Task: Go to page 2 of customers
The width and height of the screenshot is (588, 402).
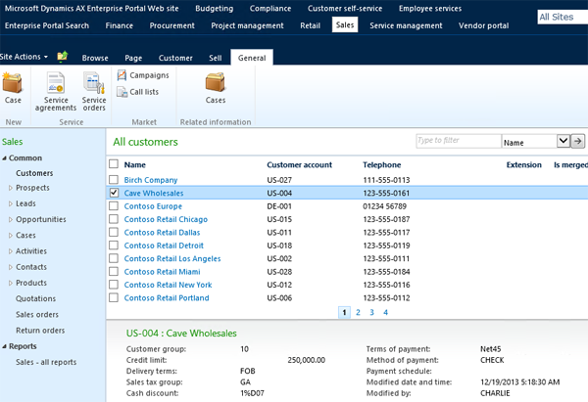Action: pos(358,312)
